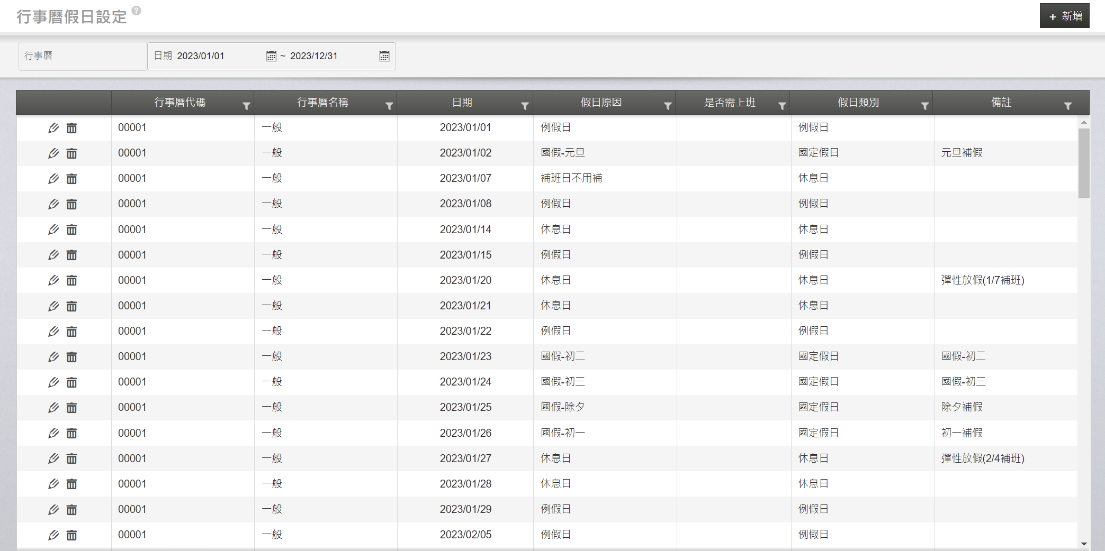Open end date calendar picker

click(x=384, y=56)
